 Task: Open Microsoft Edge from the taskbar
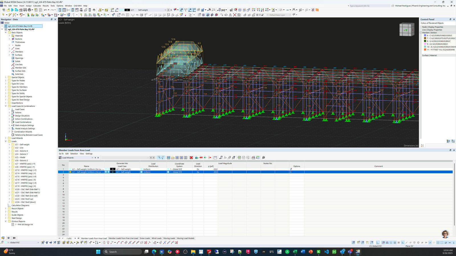(x=154, y=252)
